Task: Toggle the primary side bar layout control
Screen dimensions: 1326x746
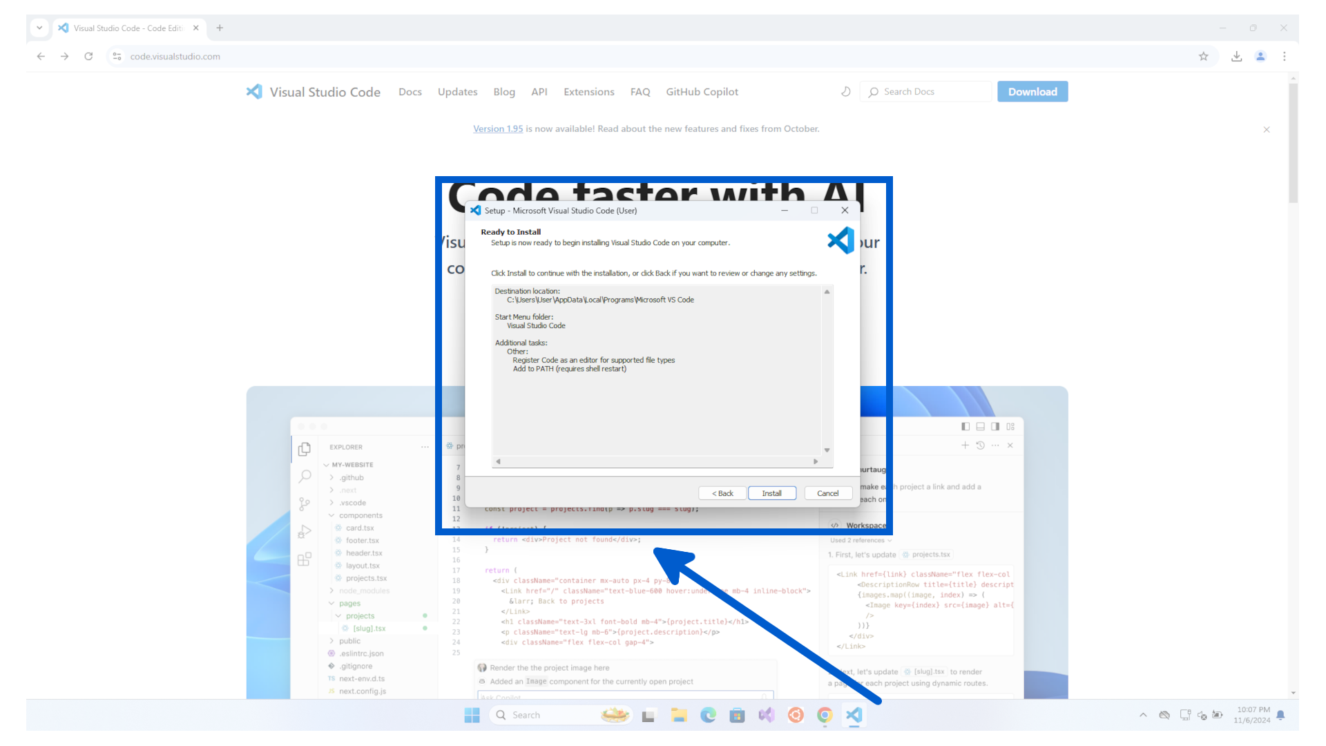Action: [x=965, y=426]
